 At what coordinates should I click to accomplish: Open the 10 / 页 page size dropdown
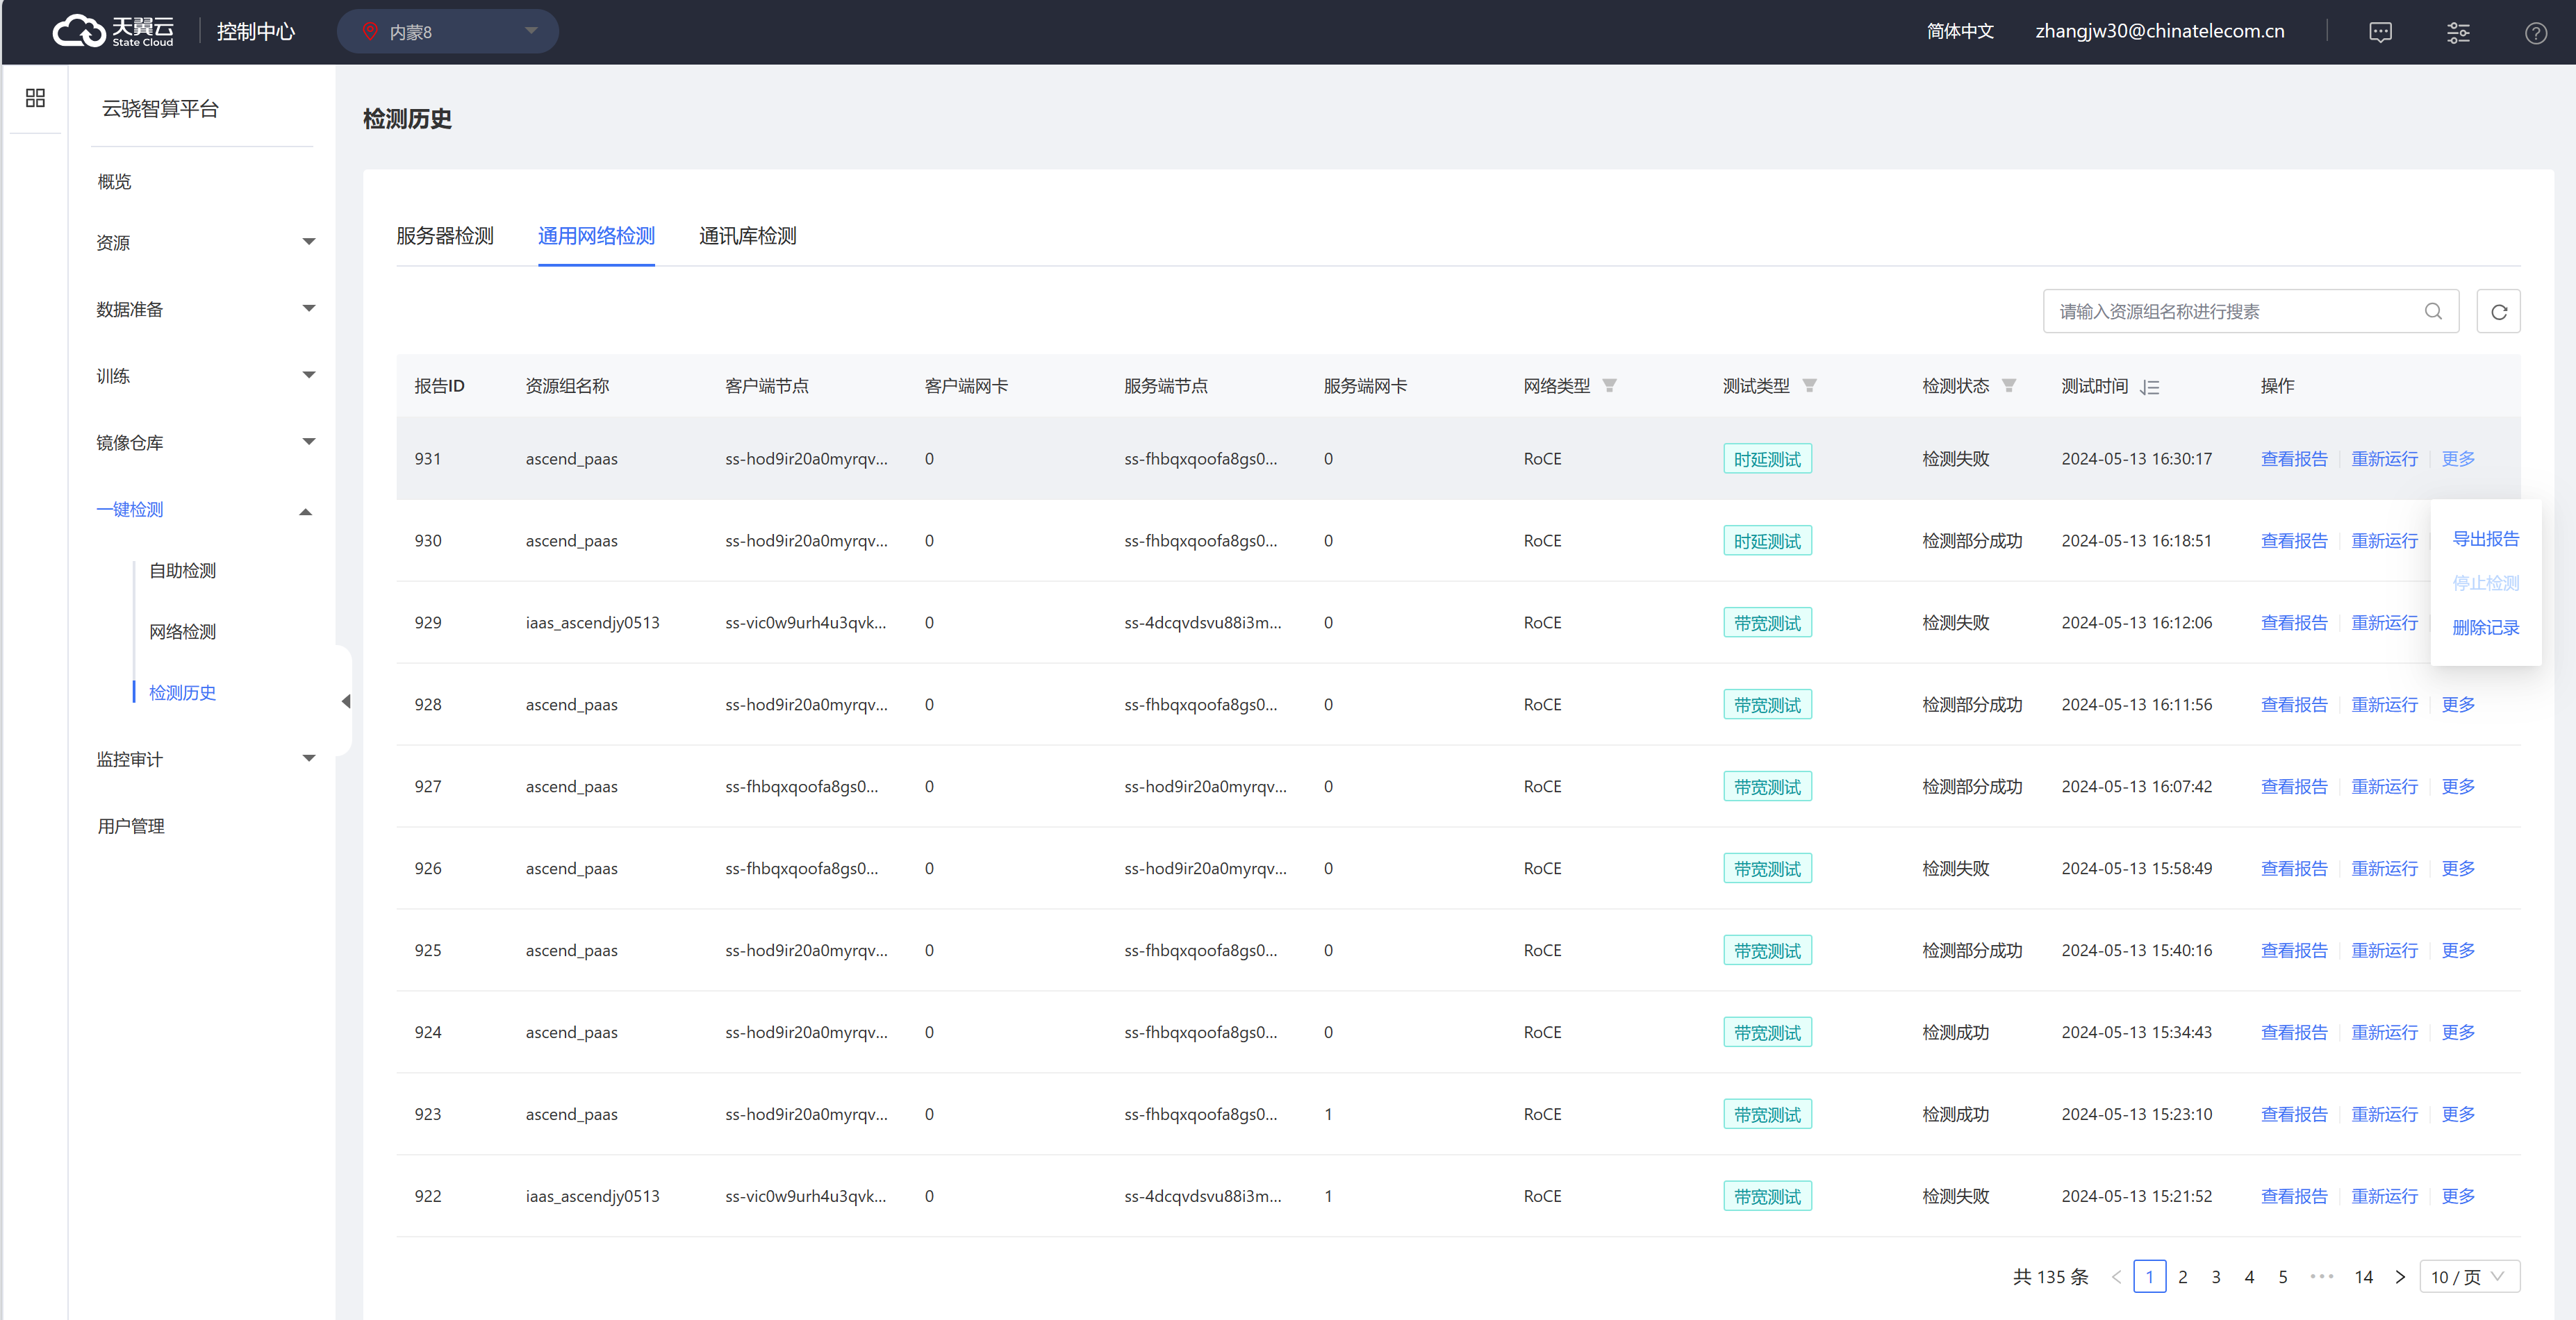click(x=2469, y=1277)
